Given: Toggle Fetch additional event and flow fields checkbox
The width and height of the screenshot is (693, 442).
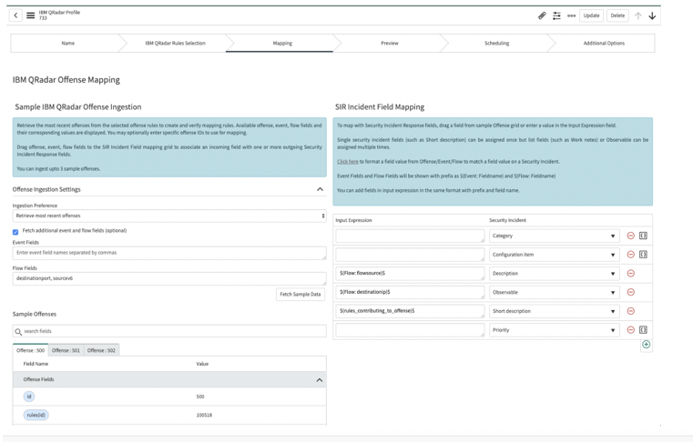Looking at the screenshot, I should (x=15, y=232).
